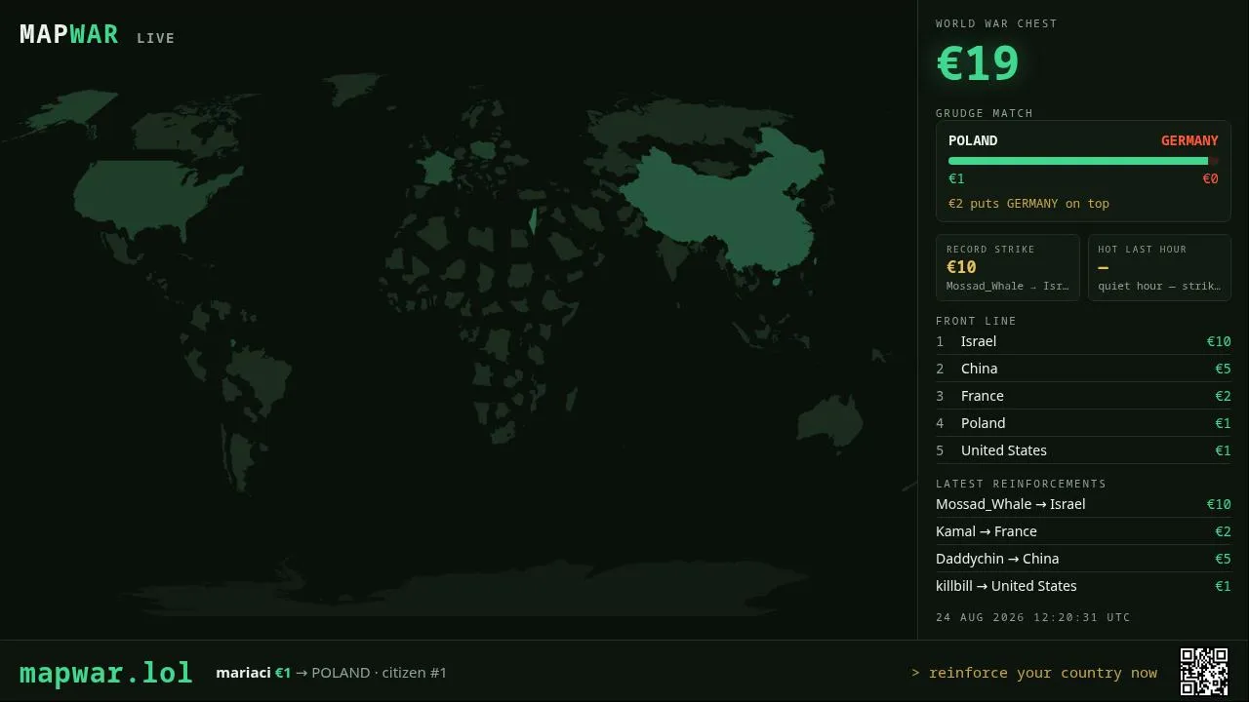Open the Record Strike card
The width and height of the screenshot is (1249, 702).
[1008, 267]
